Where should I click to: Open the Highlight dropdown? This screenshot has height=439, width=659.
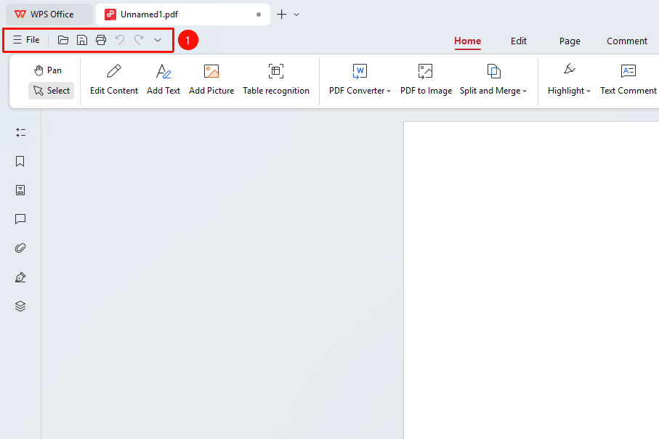point(569,80)
